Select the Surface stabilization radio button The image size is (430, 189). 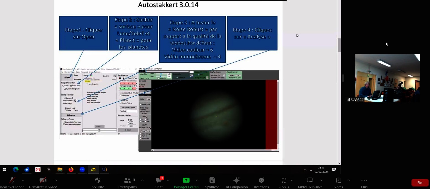(x=63, y=86)
